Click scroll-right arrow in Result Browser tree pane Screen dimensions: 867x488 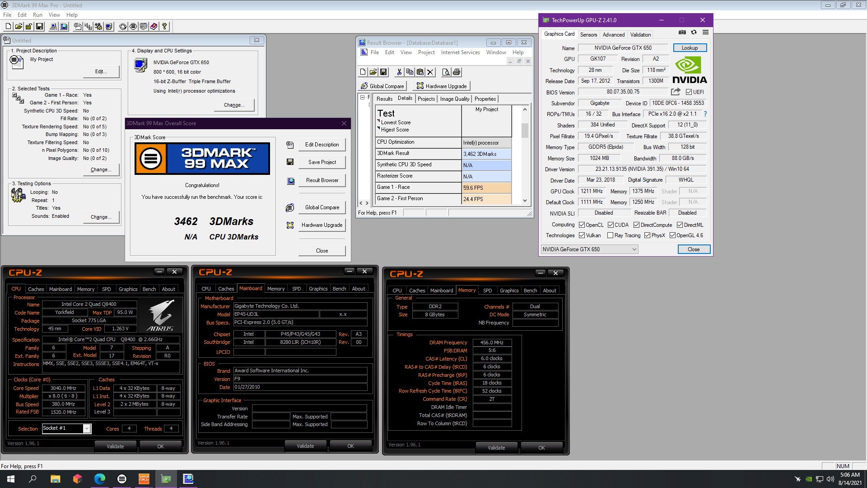pos(367,203)
